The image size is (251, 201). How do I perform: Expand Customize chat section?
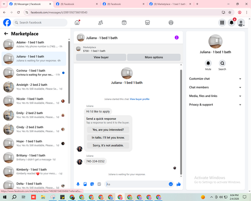tap(215, 79)
